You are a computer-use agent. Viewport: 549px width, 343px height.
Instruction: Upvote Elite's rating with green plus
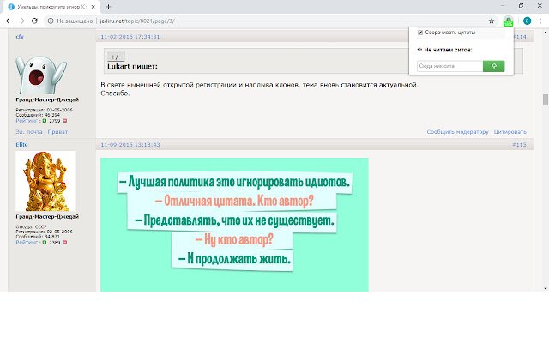coord(45,242)
